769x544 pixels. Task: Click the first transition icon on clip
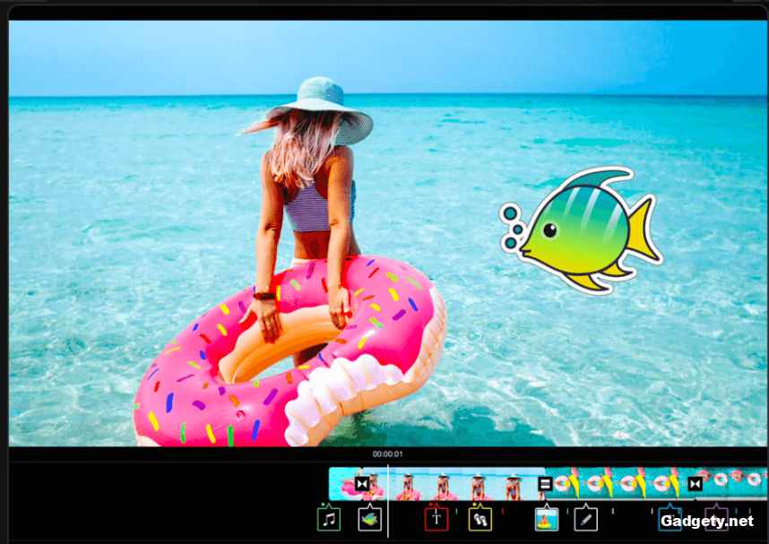361,484
